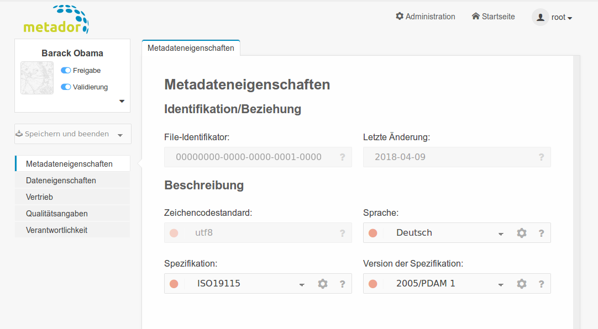Click the help icon for Letzte Änderung

(x=541, y=157)
